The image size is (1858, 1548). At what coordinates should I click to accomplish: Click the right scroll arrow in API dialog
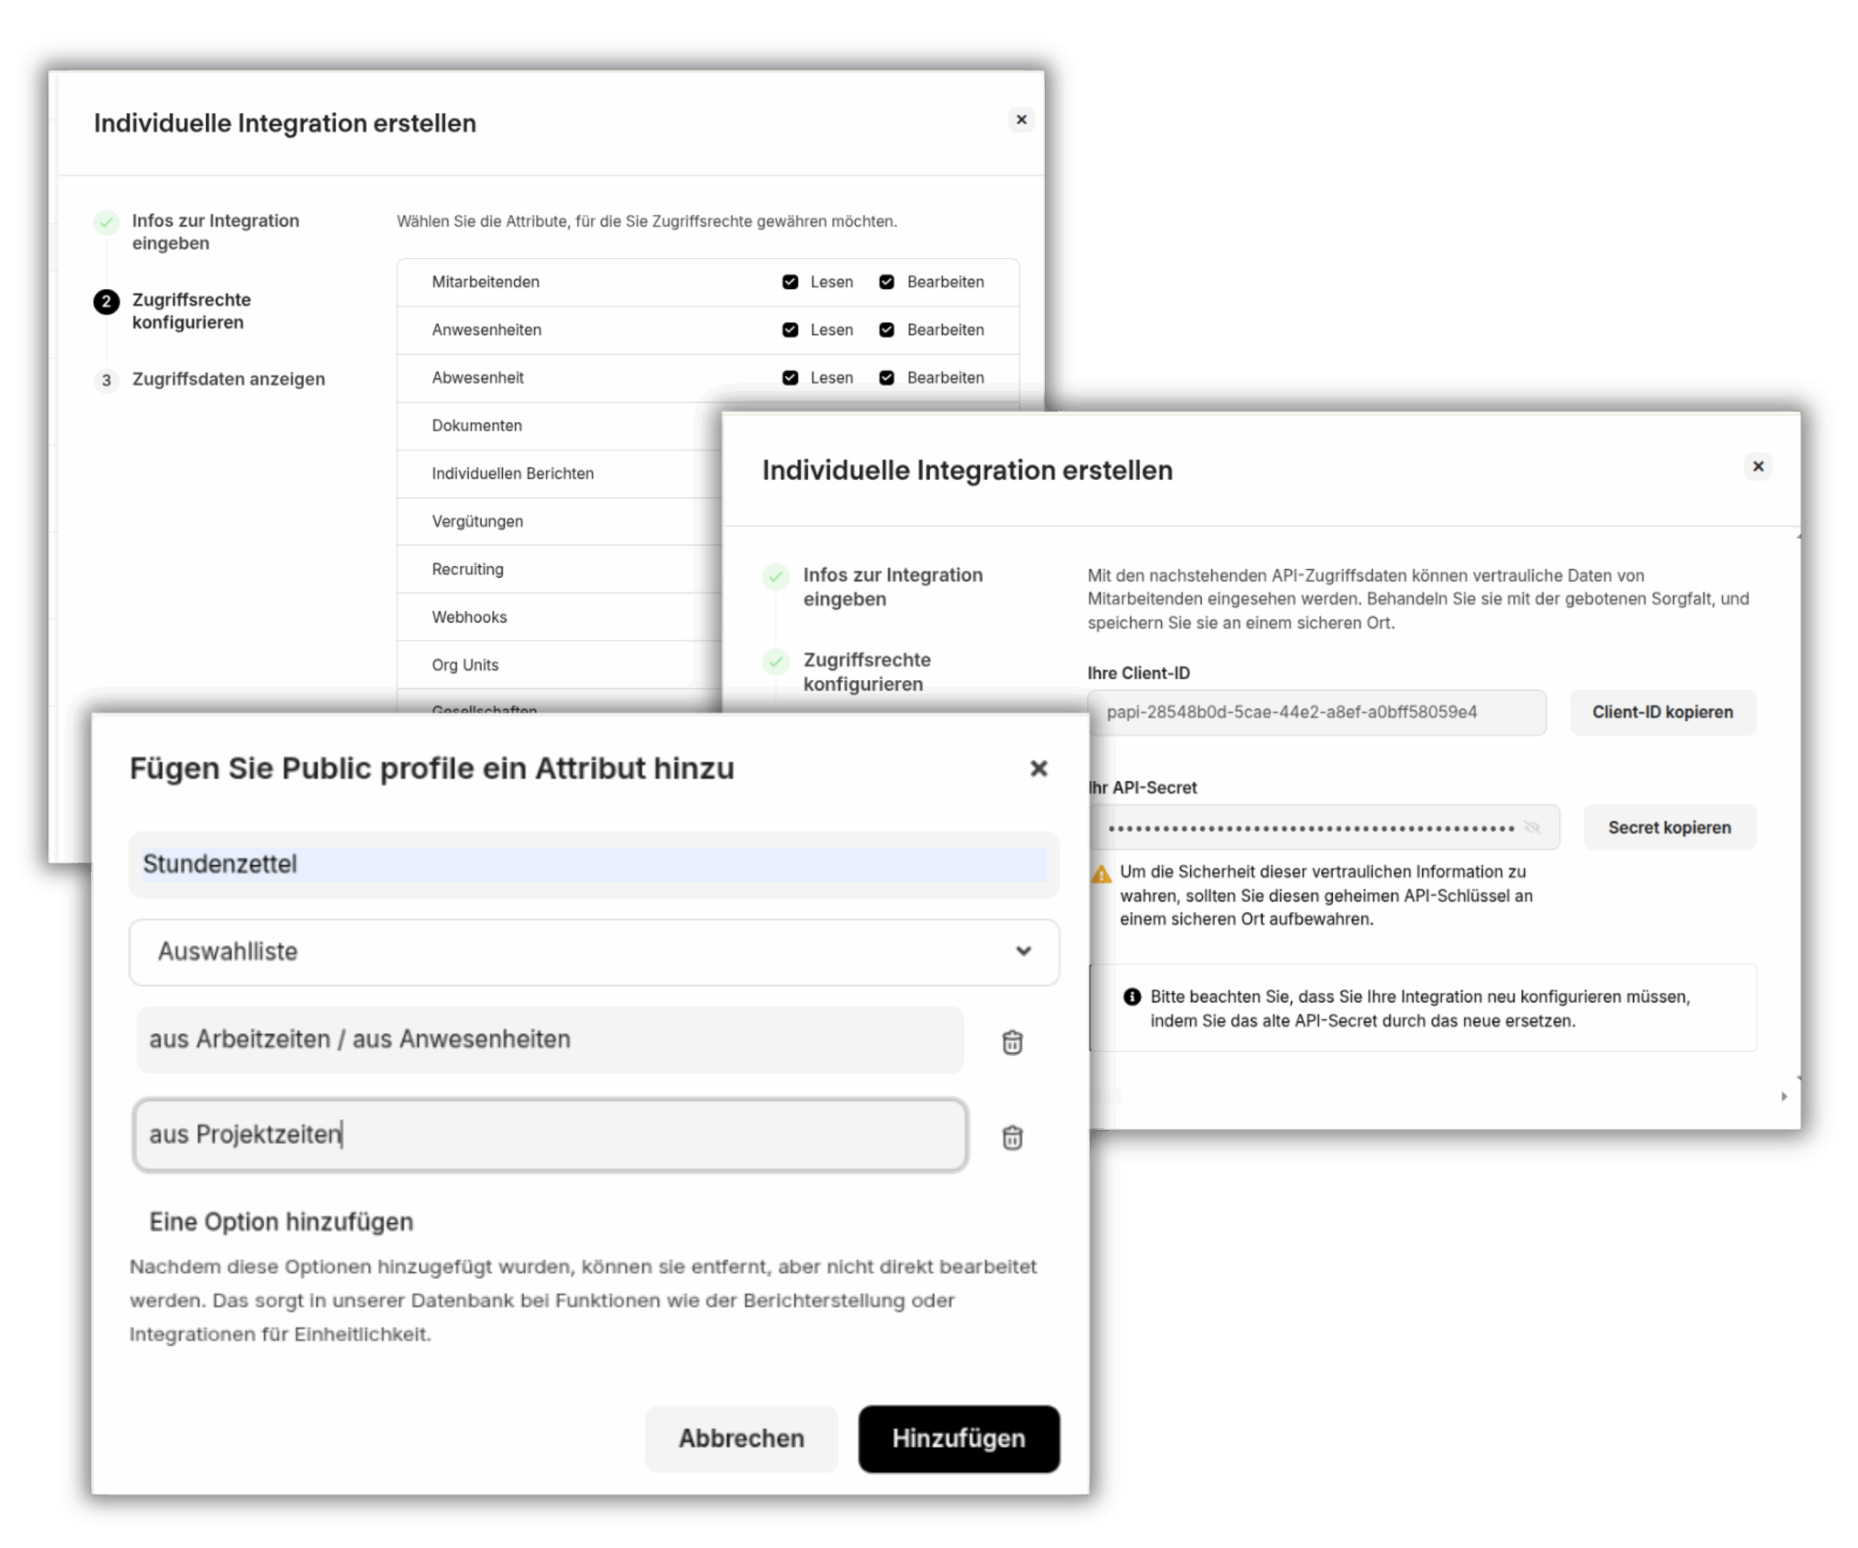pos(1784,1097)
